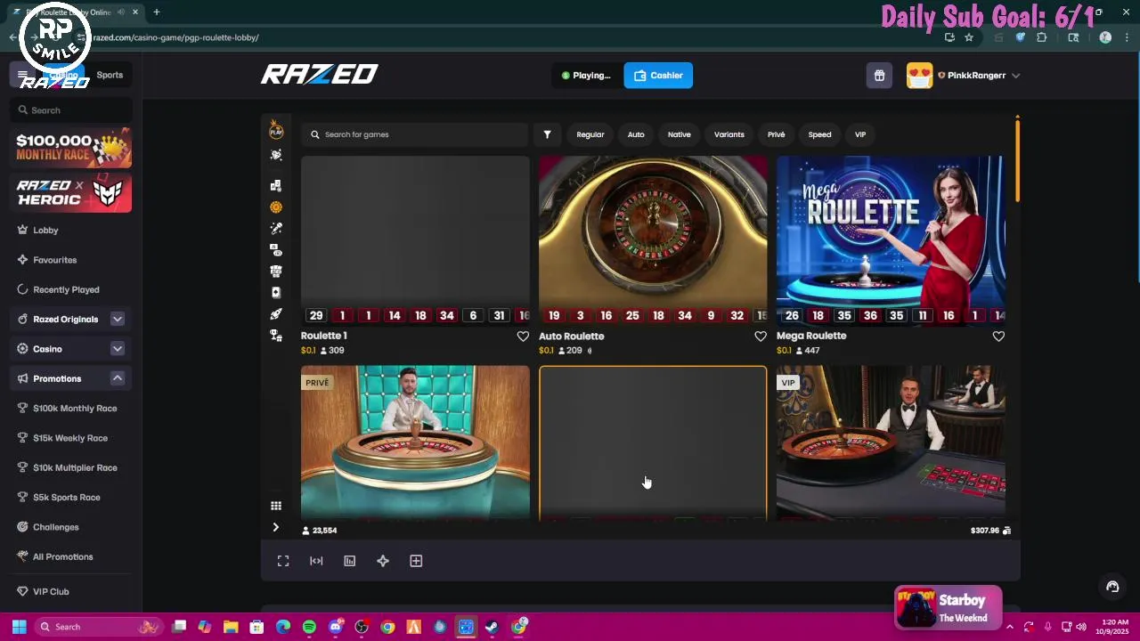Open Spotify from the taskbar
1140x641 pixels.
click(309, 627)
